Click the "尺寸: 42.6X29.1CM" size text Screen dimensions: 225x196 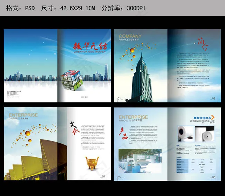(x=68, y=8)
